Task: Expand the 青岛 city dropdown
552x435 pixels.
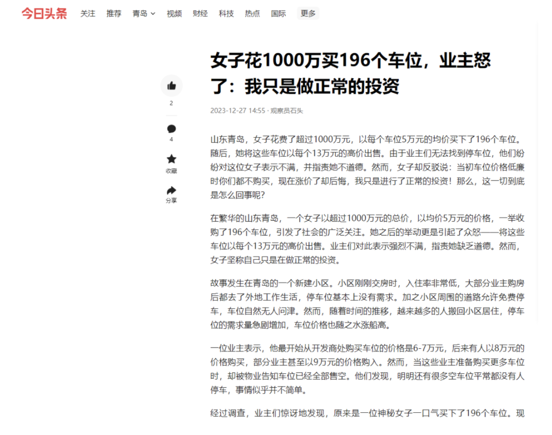Action: [x=144, y=13]
